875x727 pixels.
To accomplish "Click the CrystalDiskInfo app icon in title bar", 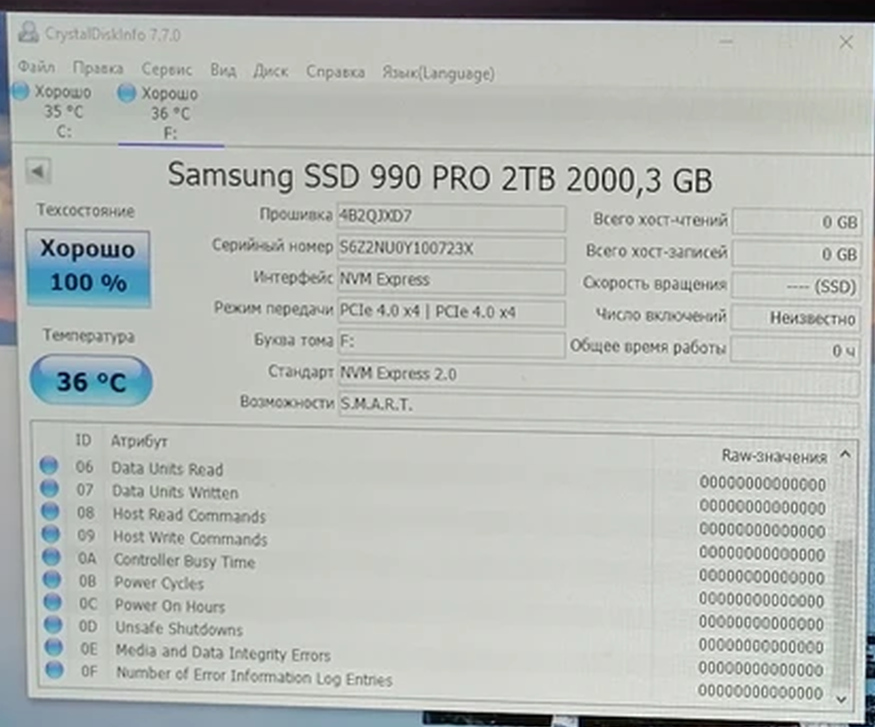I will pyautogui.click(x=28, y=32).
